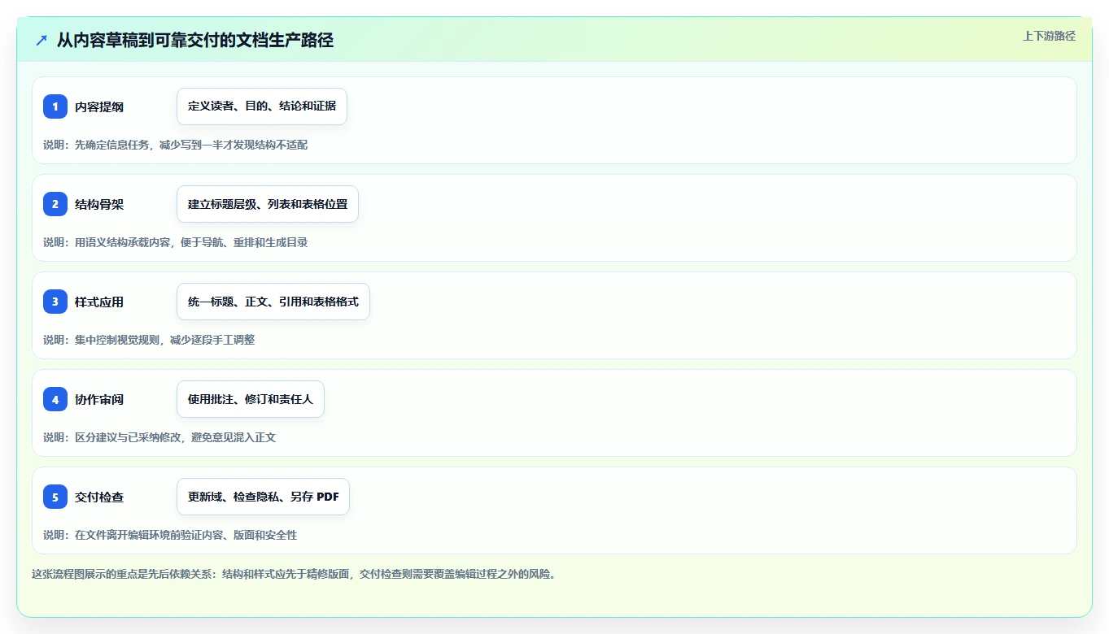The image size is (1109, 634).
Task: Click the 上下游路径 label at top right
Action: coord(1049,36)
